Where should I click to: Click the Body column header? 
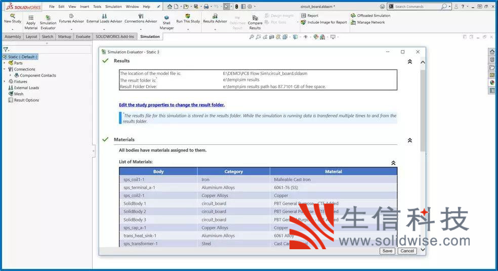pyautogui.click(x=158, y=172)
